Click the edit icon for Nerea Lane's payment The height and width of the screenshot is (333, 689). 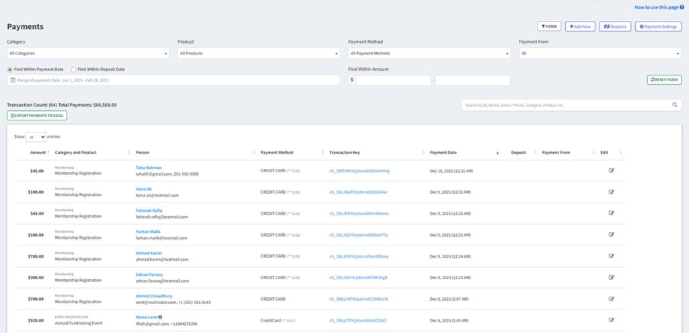[611, 320]
